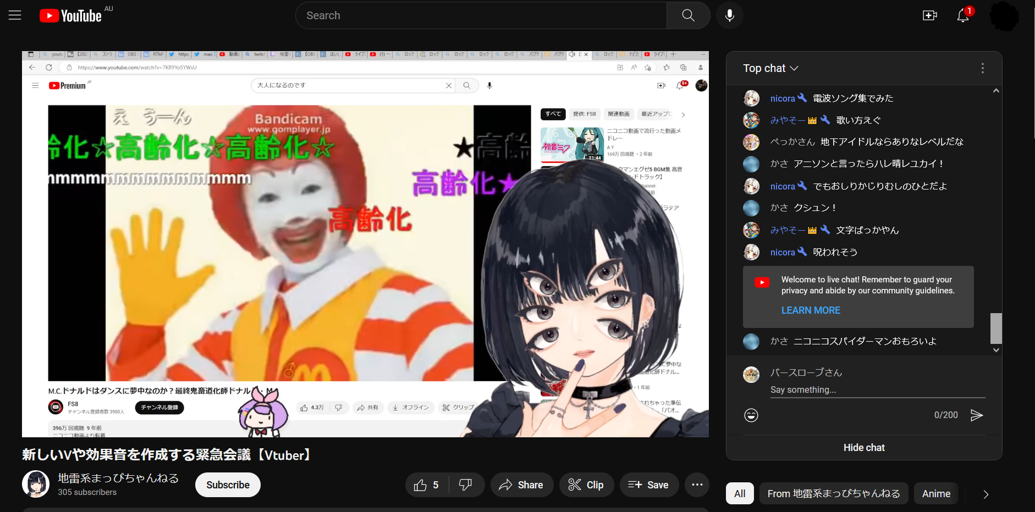Select the All filter chip

point(740,494)
